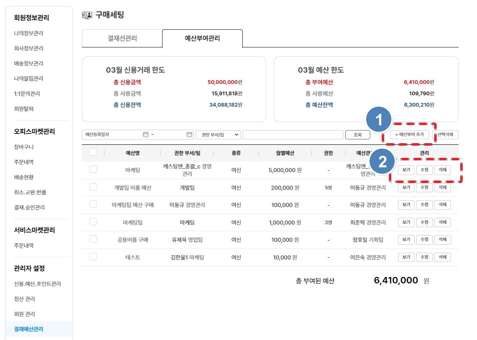The image size is (477, 340).
Task: View details of the 마케팅 budget row
Action: 406,170
